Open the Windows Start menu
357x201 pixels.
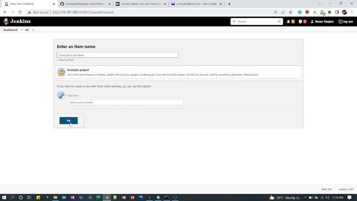click(x=4, y=197)
